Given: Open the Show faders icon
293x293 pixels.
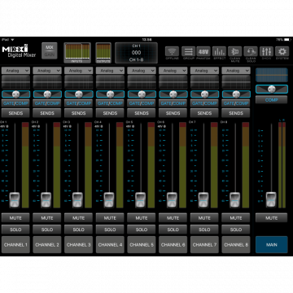Looking at the screenshot, I should pos(266,51).
